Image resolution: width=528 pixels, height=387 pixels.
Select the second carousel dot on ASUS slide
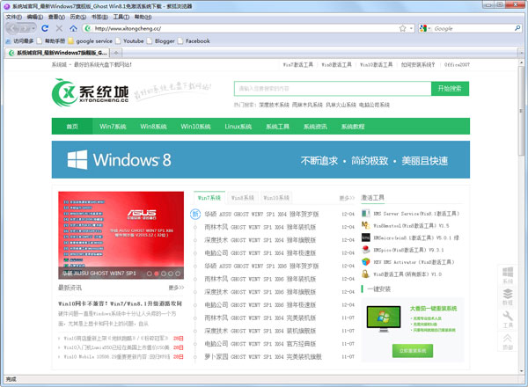pos(157,274)
